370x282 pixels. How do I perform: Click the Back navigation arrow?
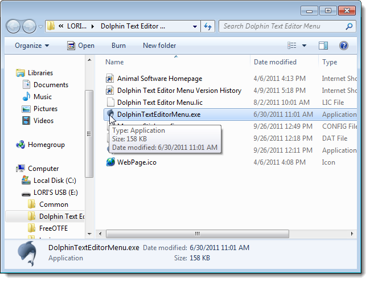[13, 26]
